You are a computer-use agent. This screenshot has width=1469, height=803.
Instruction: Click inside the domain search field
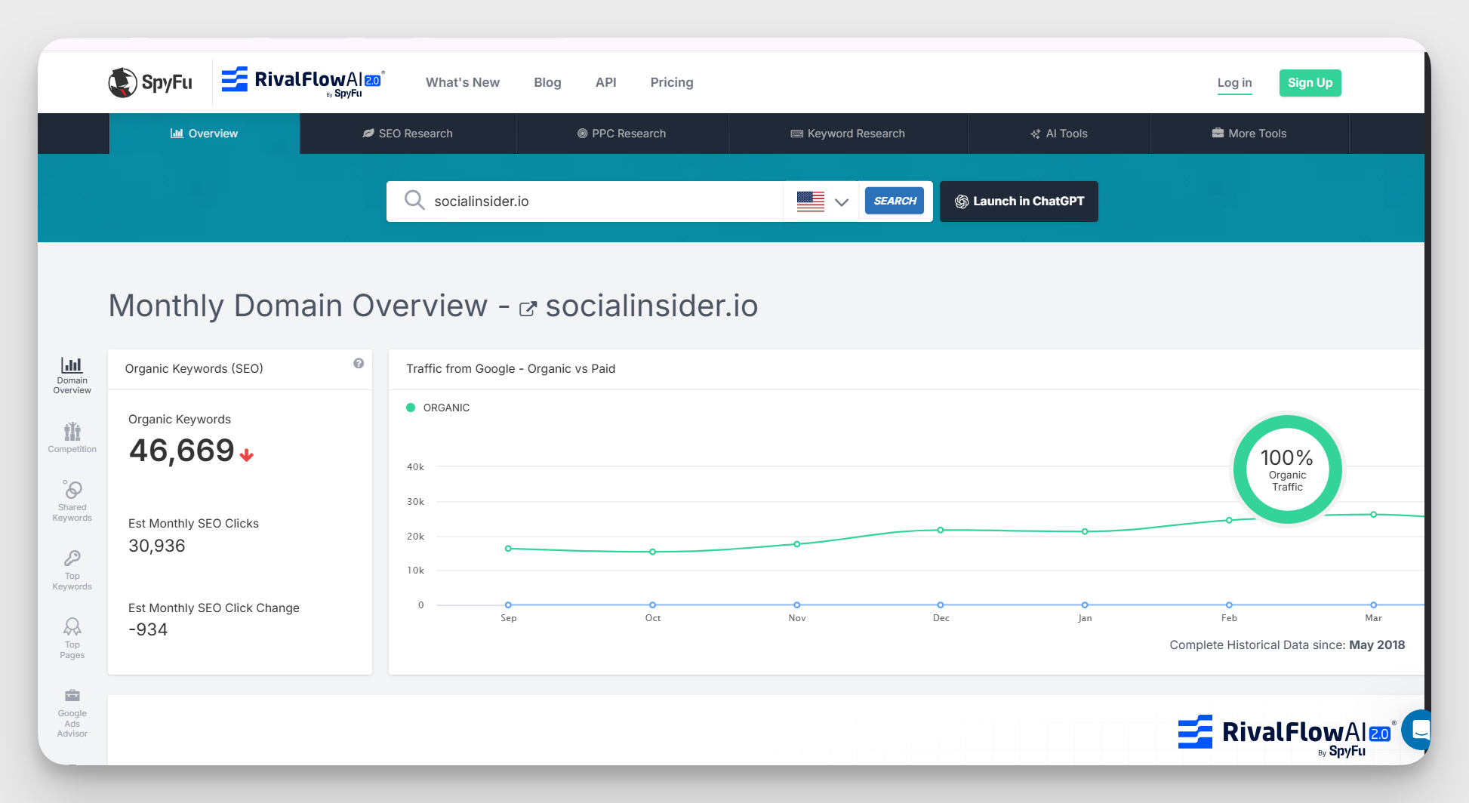(604, 202)
